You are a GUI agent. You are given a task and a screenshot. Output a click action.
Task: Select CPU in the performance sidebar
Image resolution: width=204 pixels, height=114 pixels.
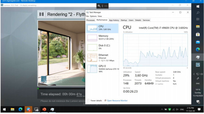[102, 28]
